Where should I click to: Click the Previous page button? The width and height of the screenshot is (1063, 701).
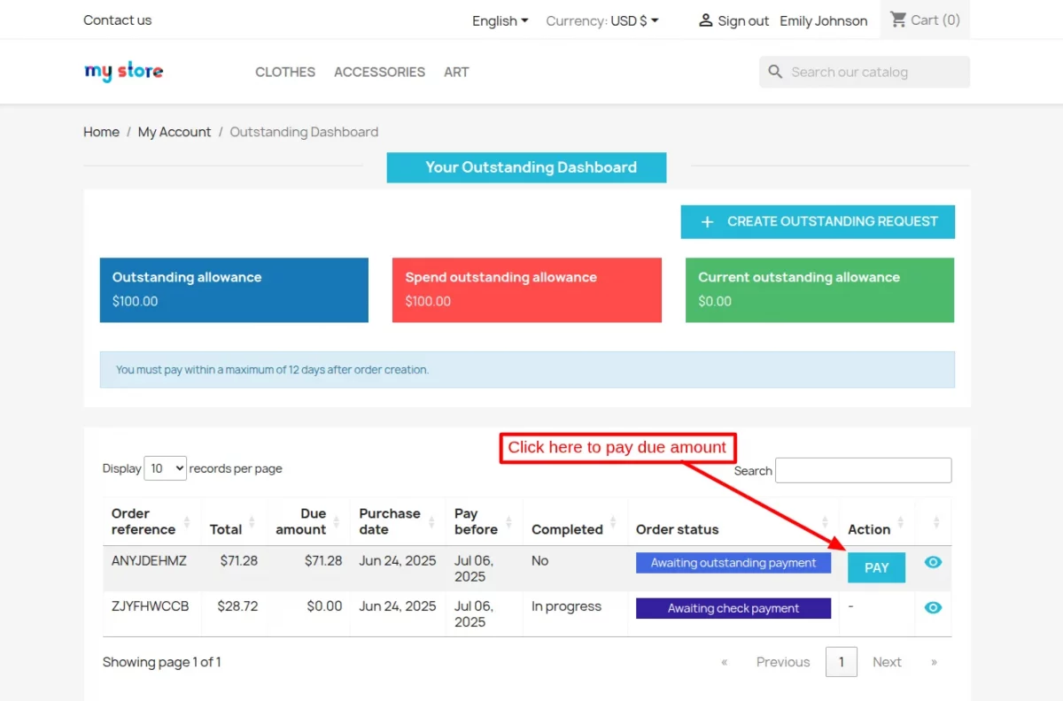click(783, 662)
